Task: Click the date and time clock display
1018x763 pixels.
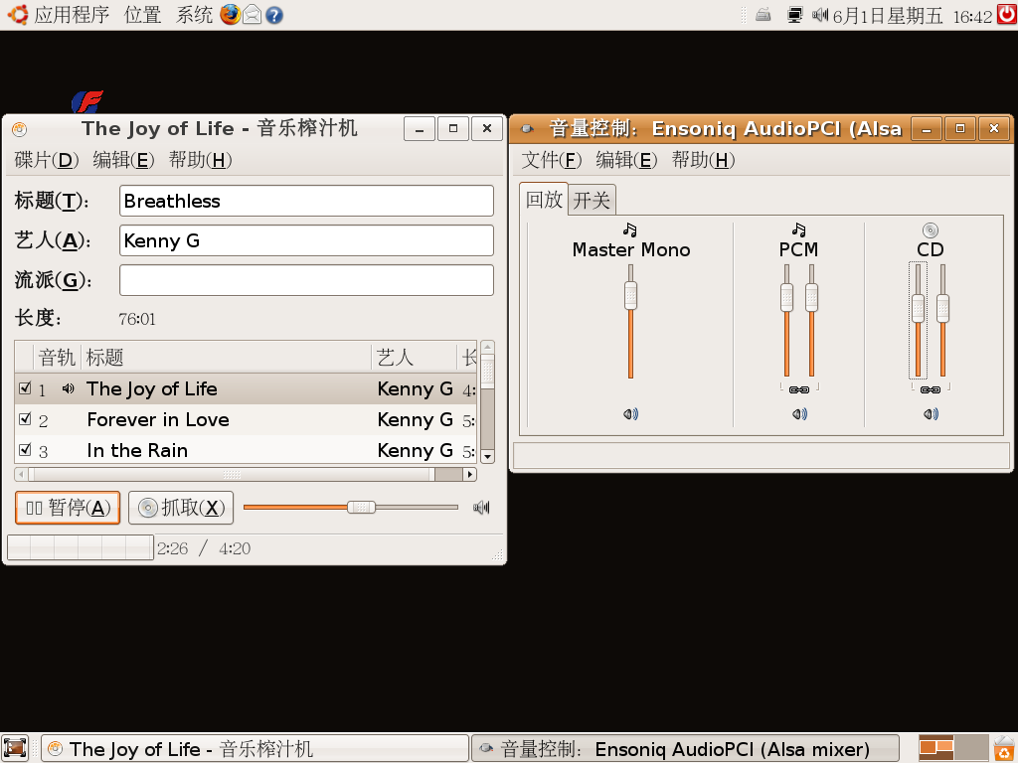Action: 913,15
